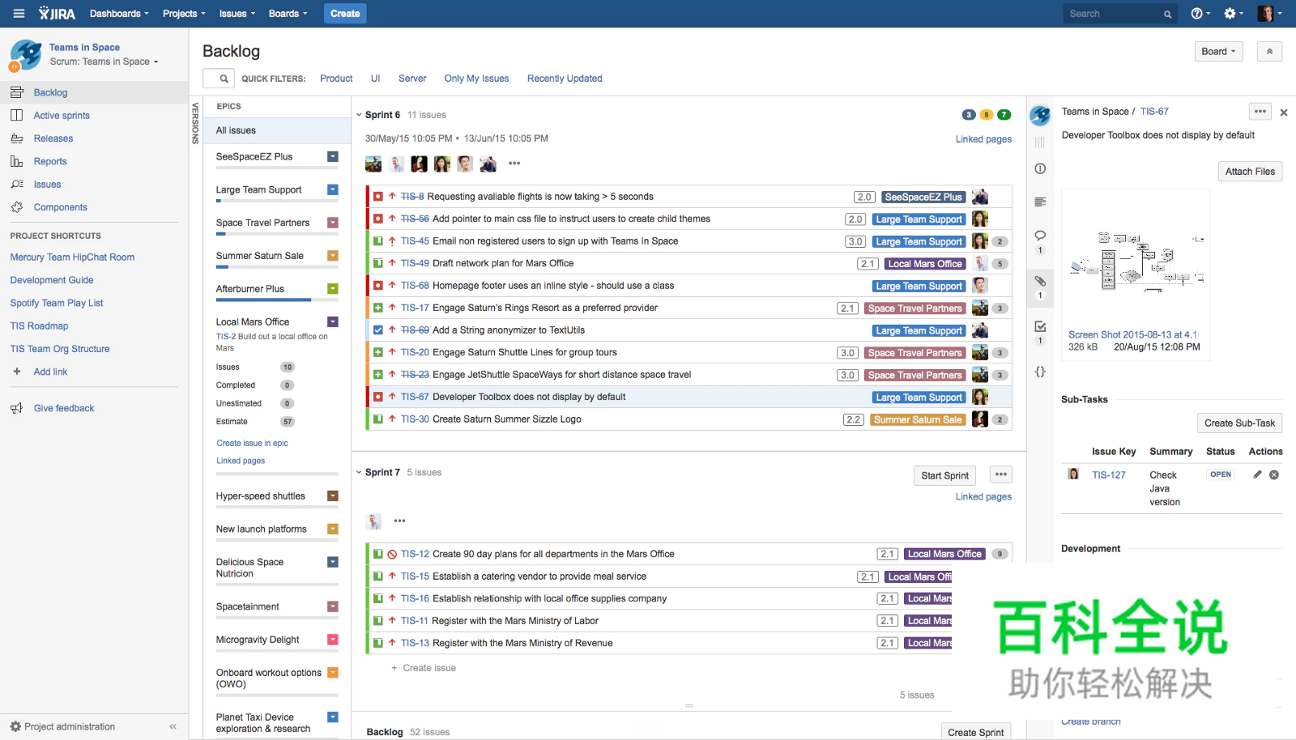Expand the Large Team Support epic dropdown
1296x740 pixels.
[x=333, y=189]
